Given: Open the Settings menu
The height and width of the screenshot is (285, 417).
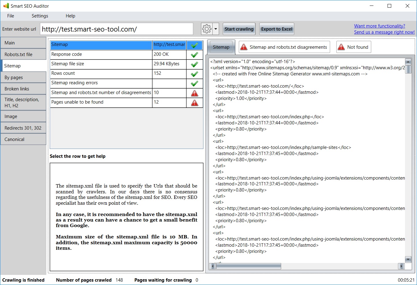Looking at the screenshot, I should pos(40,16).
